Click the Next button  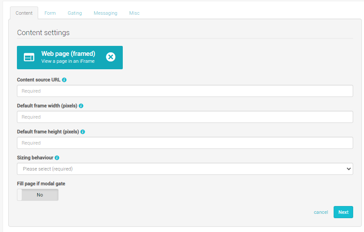coord(343,212)
